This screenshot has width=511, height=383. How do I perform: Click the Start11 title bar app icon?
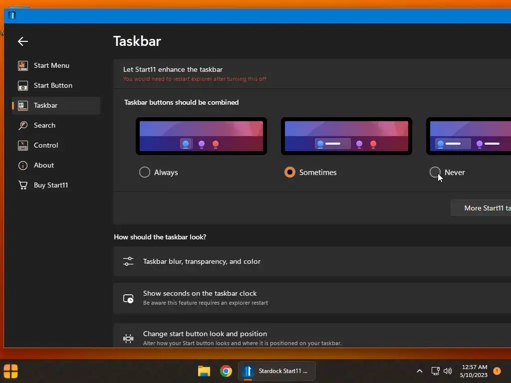point(12,15)
